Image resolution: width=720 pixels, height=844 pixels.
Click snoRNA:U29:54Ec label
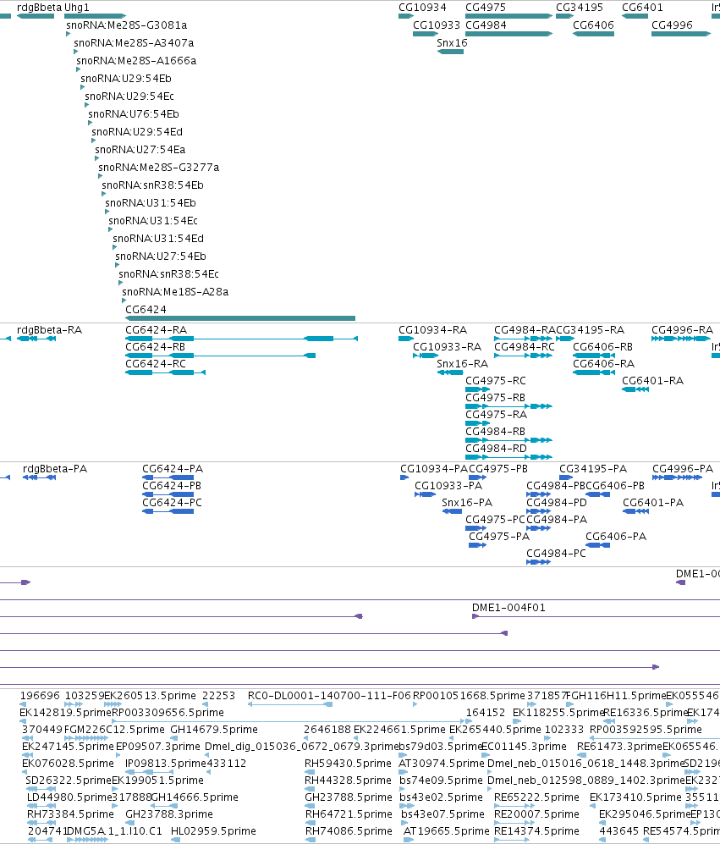click(129, 97)
